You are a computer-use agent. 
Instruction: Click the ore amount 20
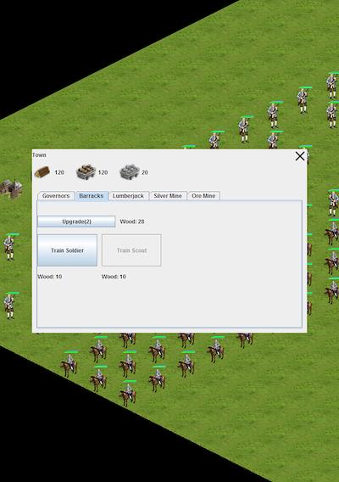pos(145,172)
